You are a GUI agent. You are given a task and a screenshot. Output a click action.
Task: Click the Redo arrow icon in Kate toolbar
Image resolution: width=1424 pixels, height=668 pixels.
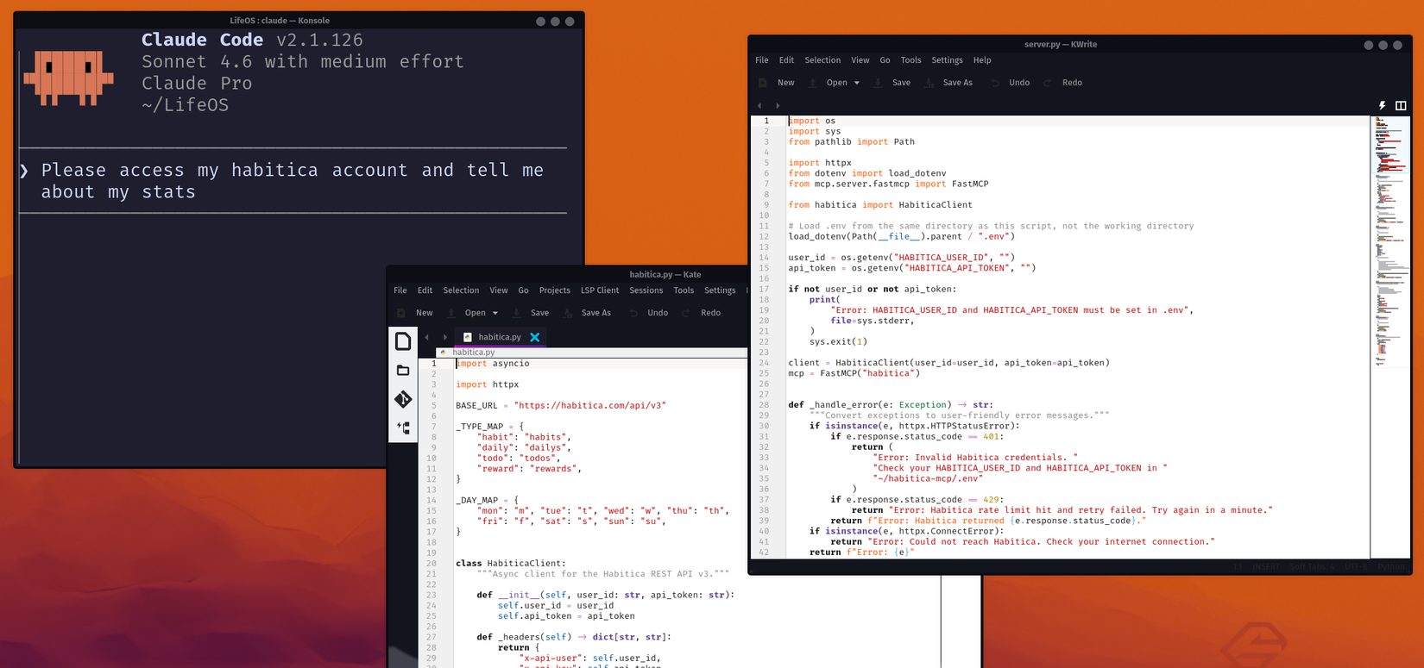686,313
